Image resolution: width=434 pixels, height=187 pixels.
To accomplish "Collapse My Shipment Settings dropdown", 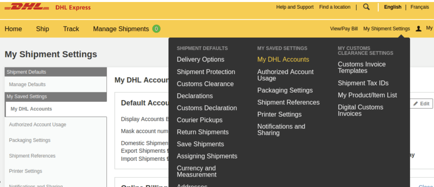I will (386, 28).
